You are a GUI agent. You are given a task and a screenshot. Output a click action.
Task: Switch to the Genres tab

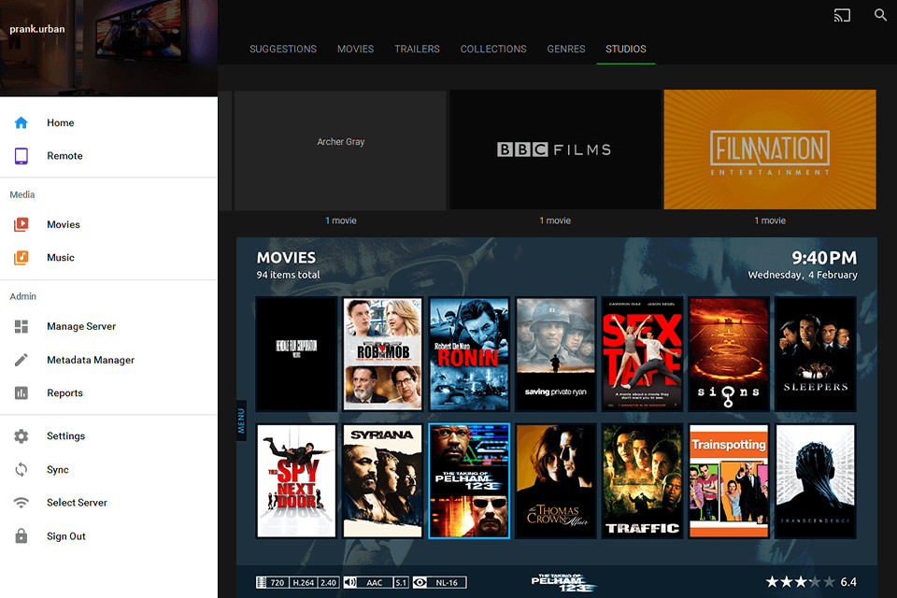[566, 49]
